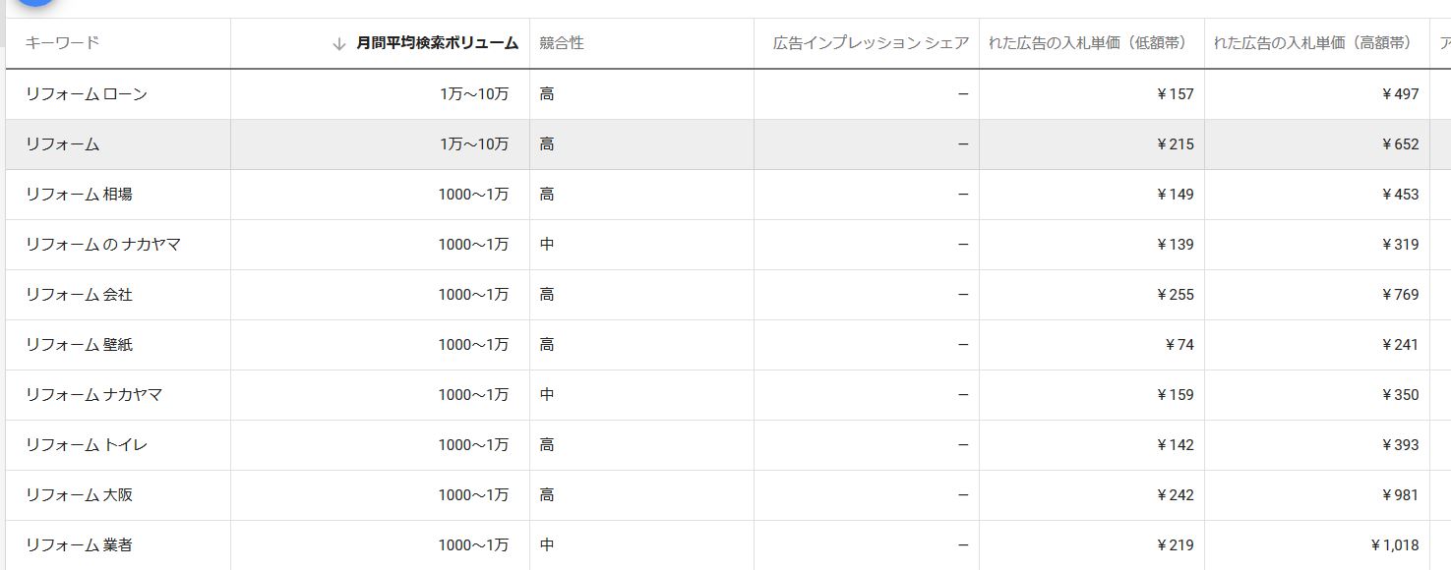Click the リフォーム 相場 keyword row
Viewport: 1451px width, 570px height.
click(79, 195)
